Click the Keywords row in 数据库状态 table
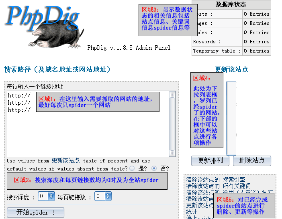282x219 pixels. (231, 42)
